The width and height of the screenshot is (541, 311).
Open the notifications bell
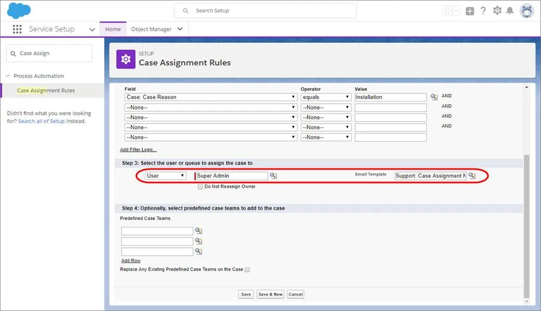pos(510,11)
